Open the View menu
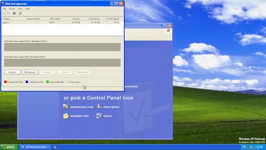This screenshot has width=266, height=150. coord(20,9)
